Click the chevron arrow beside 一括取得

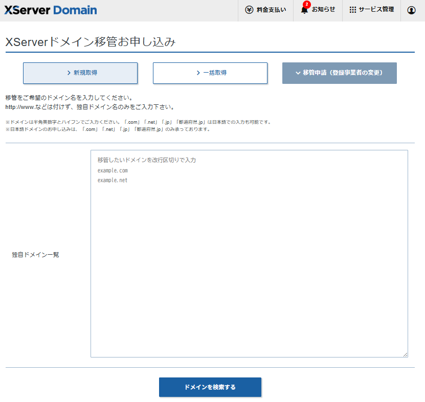(x=198, y=73)
